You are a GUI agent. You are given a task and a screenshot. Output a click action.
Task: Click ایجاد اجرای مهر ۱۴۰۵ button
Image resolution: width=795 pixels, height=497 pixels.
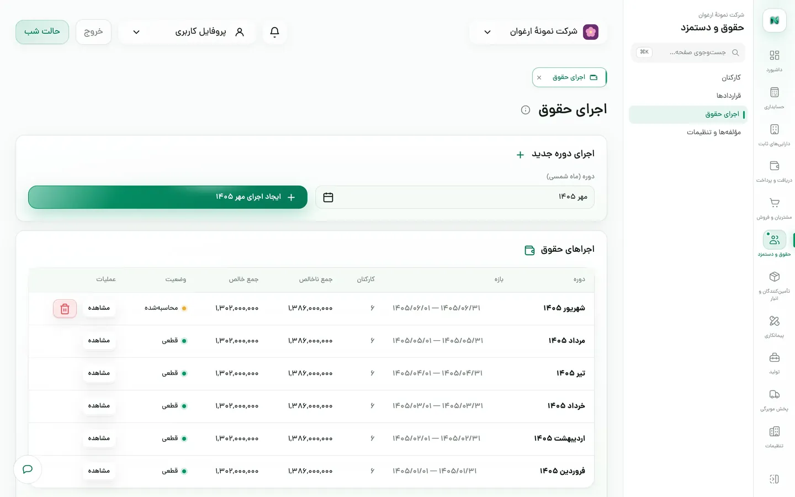[x=168, y=197]
